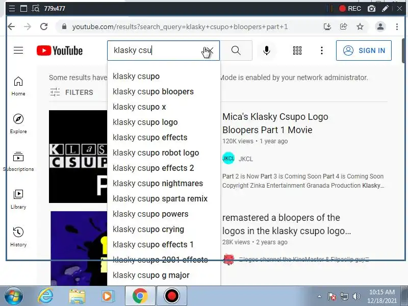Open the JKCL channel link
Viewport: 408px width, 306px height.
[246, 159]
